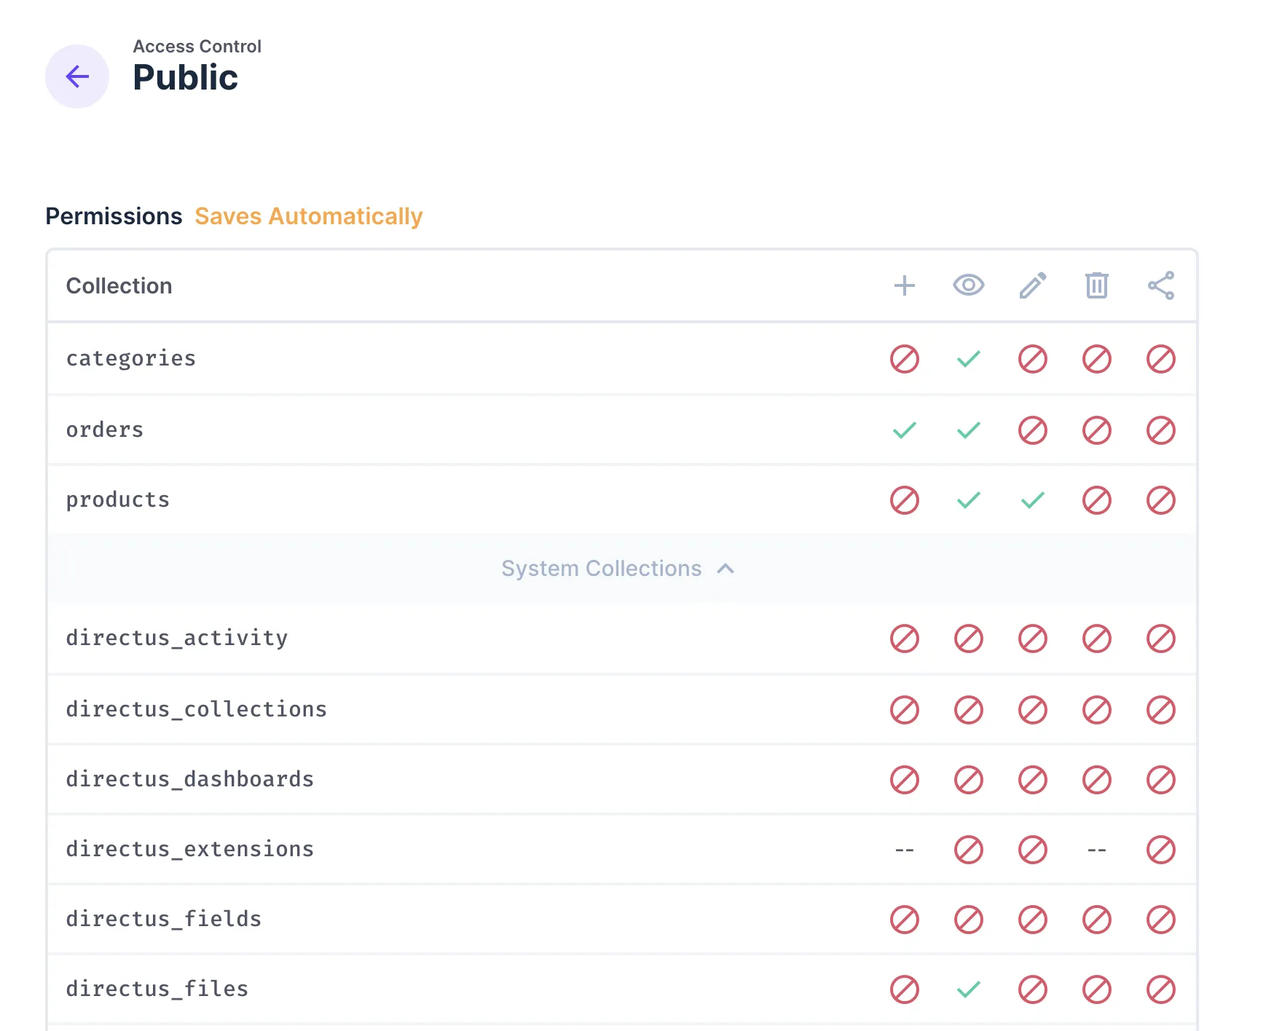Collapse the System Collections section
The width and height of the screenshot is (1282, 1031).
pos(617,569)
